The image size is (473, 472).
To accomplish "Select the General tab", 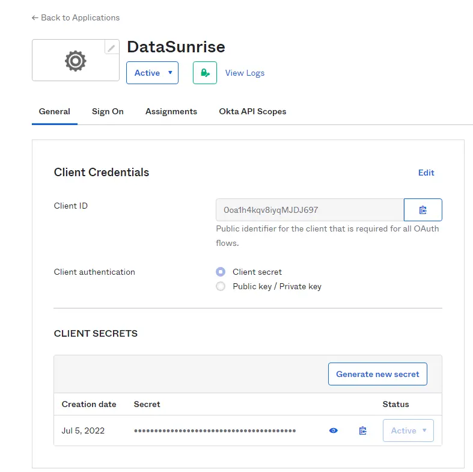I will pos(55,111).
